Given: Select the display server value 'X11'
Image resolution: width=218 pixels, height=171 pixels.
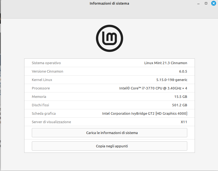Looking at the screenshot, I should pos(184,122).
